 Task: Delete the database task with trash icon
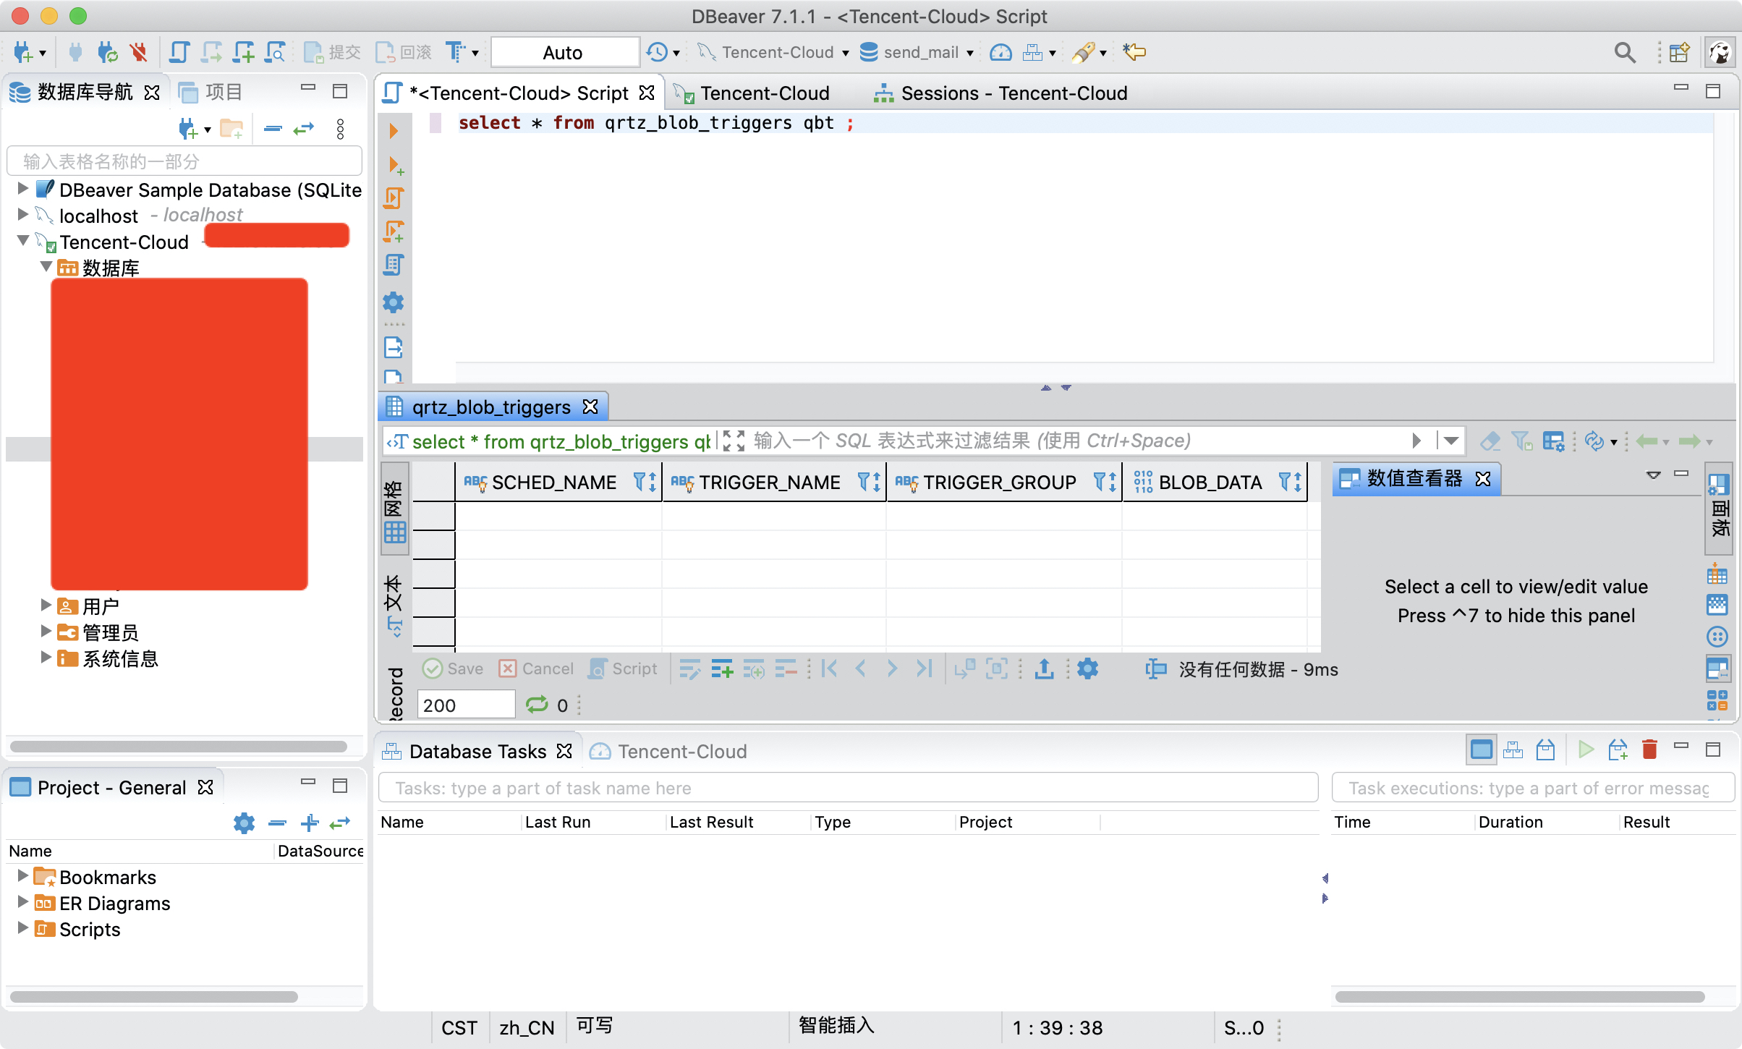[x=1649, y=749]
